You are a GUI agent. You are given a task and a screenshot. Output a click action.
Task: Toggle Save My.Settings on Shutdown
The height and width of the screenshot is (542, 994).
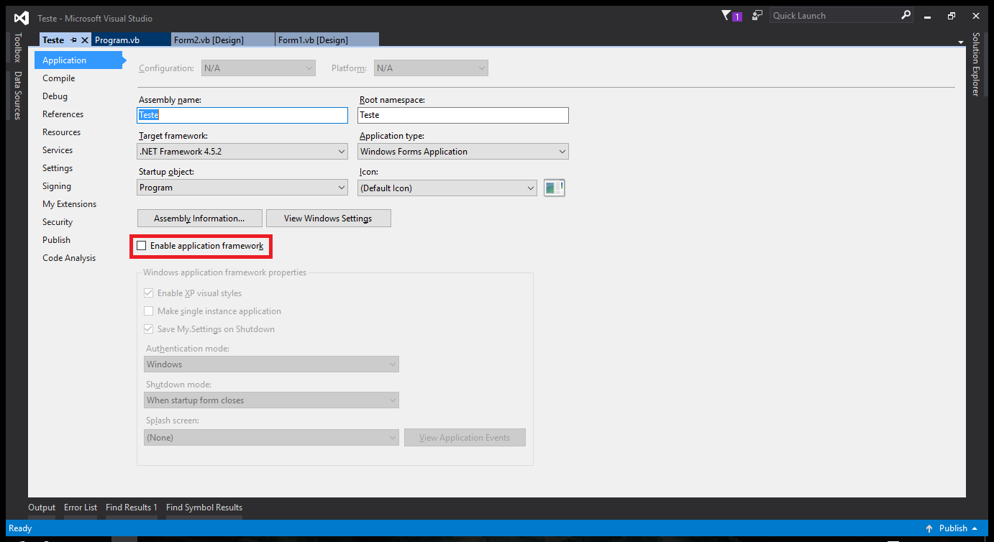(x=149, y=329)
